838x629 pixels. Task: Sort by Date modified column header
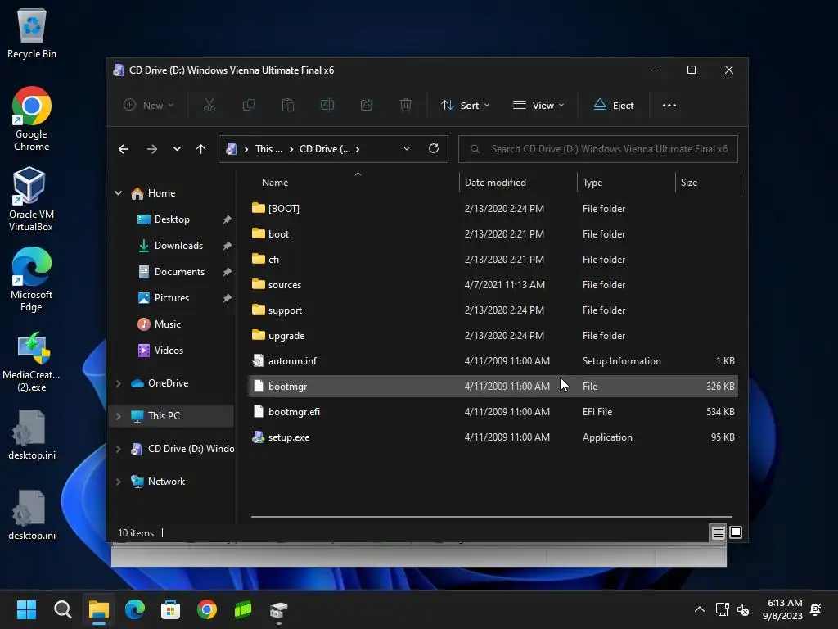(495, 183)
